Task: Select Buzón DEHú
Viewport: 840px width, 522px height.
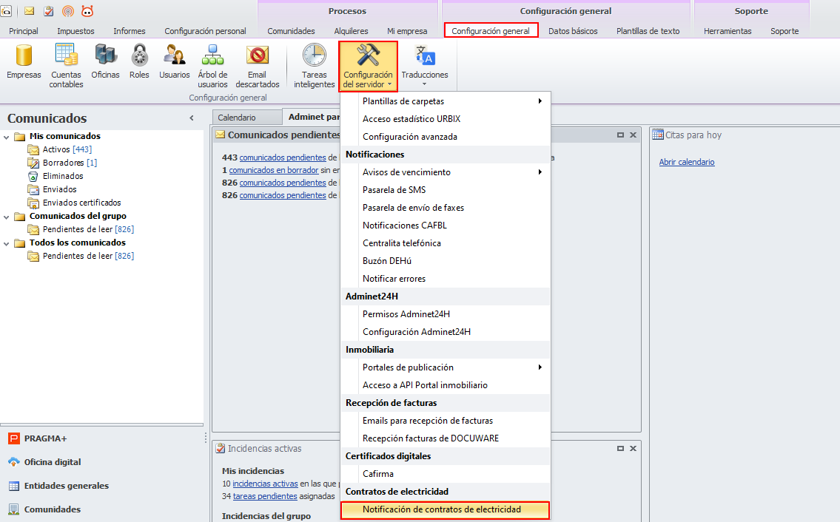Action: point(446,261)
